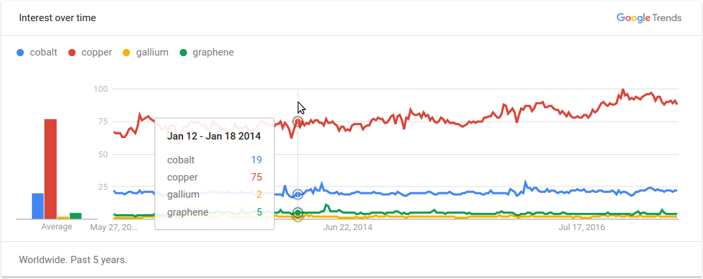Click the copper peak near 100 line

point(623,90)
